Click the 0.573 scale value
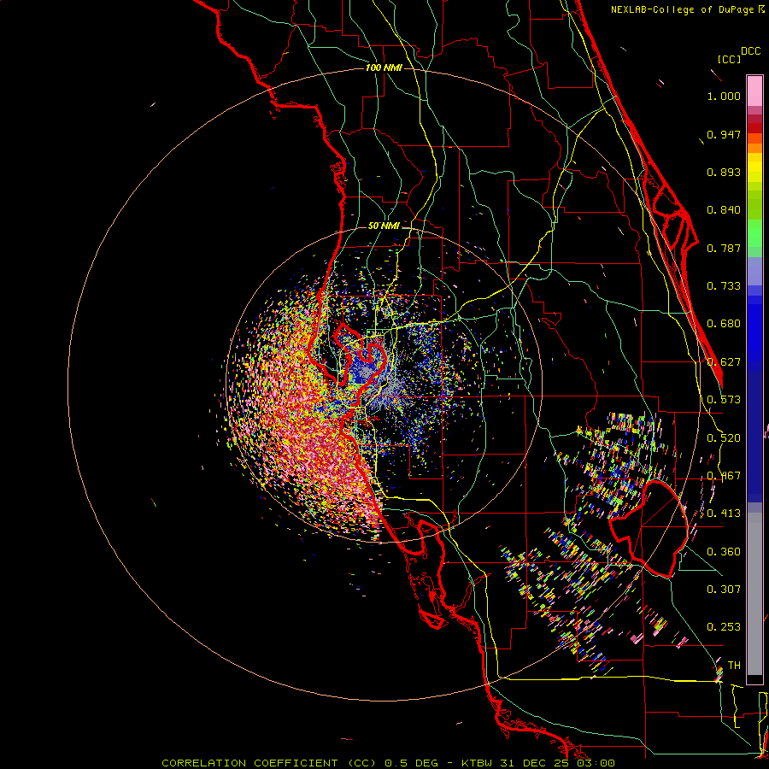The height and width of the screenshot is (769, 769). (x=724, y=400)
